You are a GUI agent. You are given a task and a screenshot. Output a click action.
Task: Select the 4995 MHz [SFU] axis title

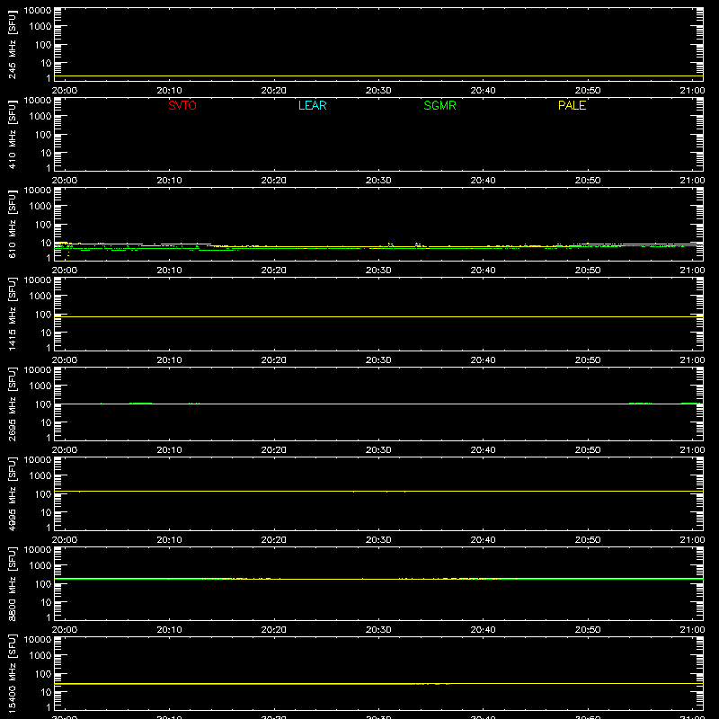13,493
